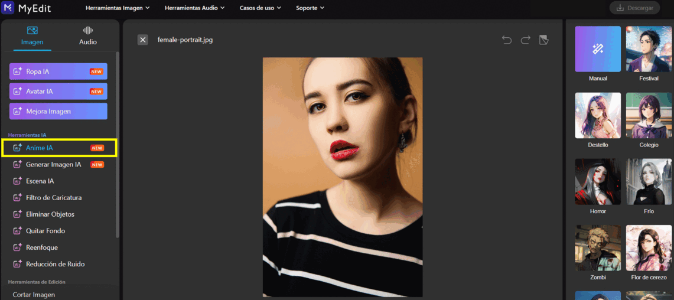Choose the Zombi anime style
This screenshot has width=674, height=300.
click(x=598, y=247)
